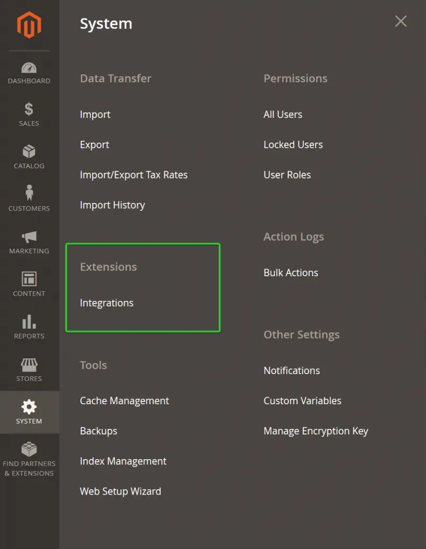Open the Dashboard gauge icon

click(x=29, y=68)
